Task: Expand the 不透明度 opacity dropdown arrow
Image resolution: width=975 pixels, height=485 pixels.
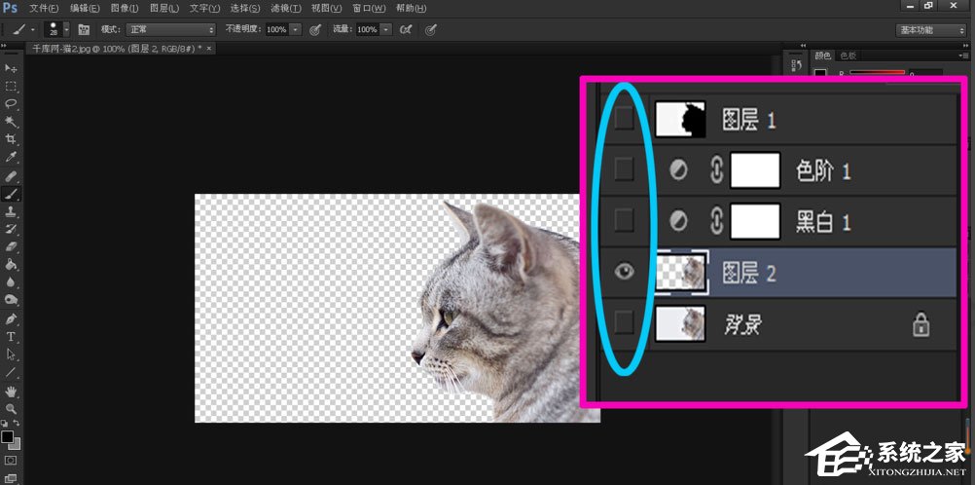Action: pyautogui.click(x=296, y=30)
